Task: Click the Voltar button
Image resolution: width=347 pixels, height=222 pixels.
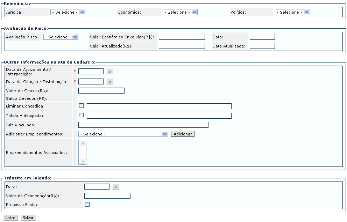Action: (x=10, y=218)
